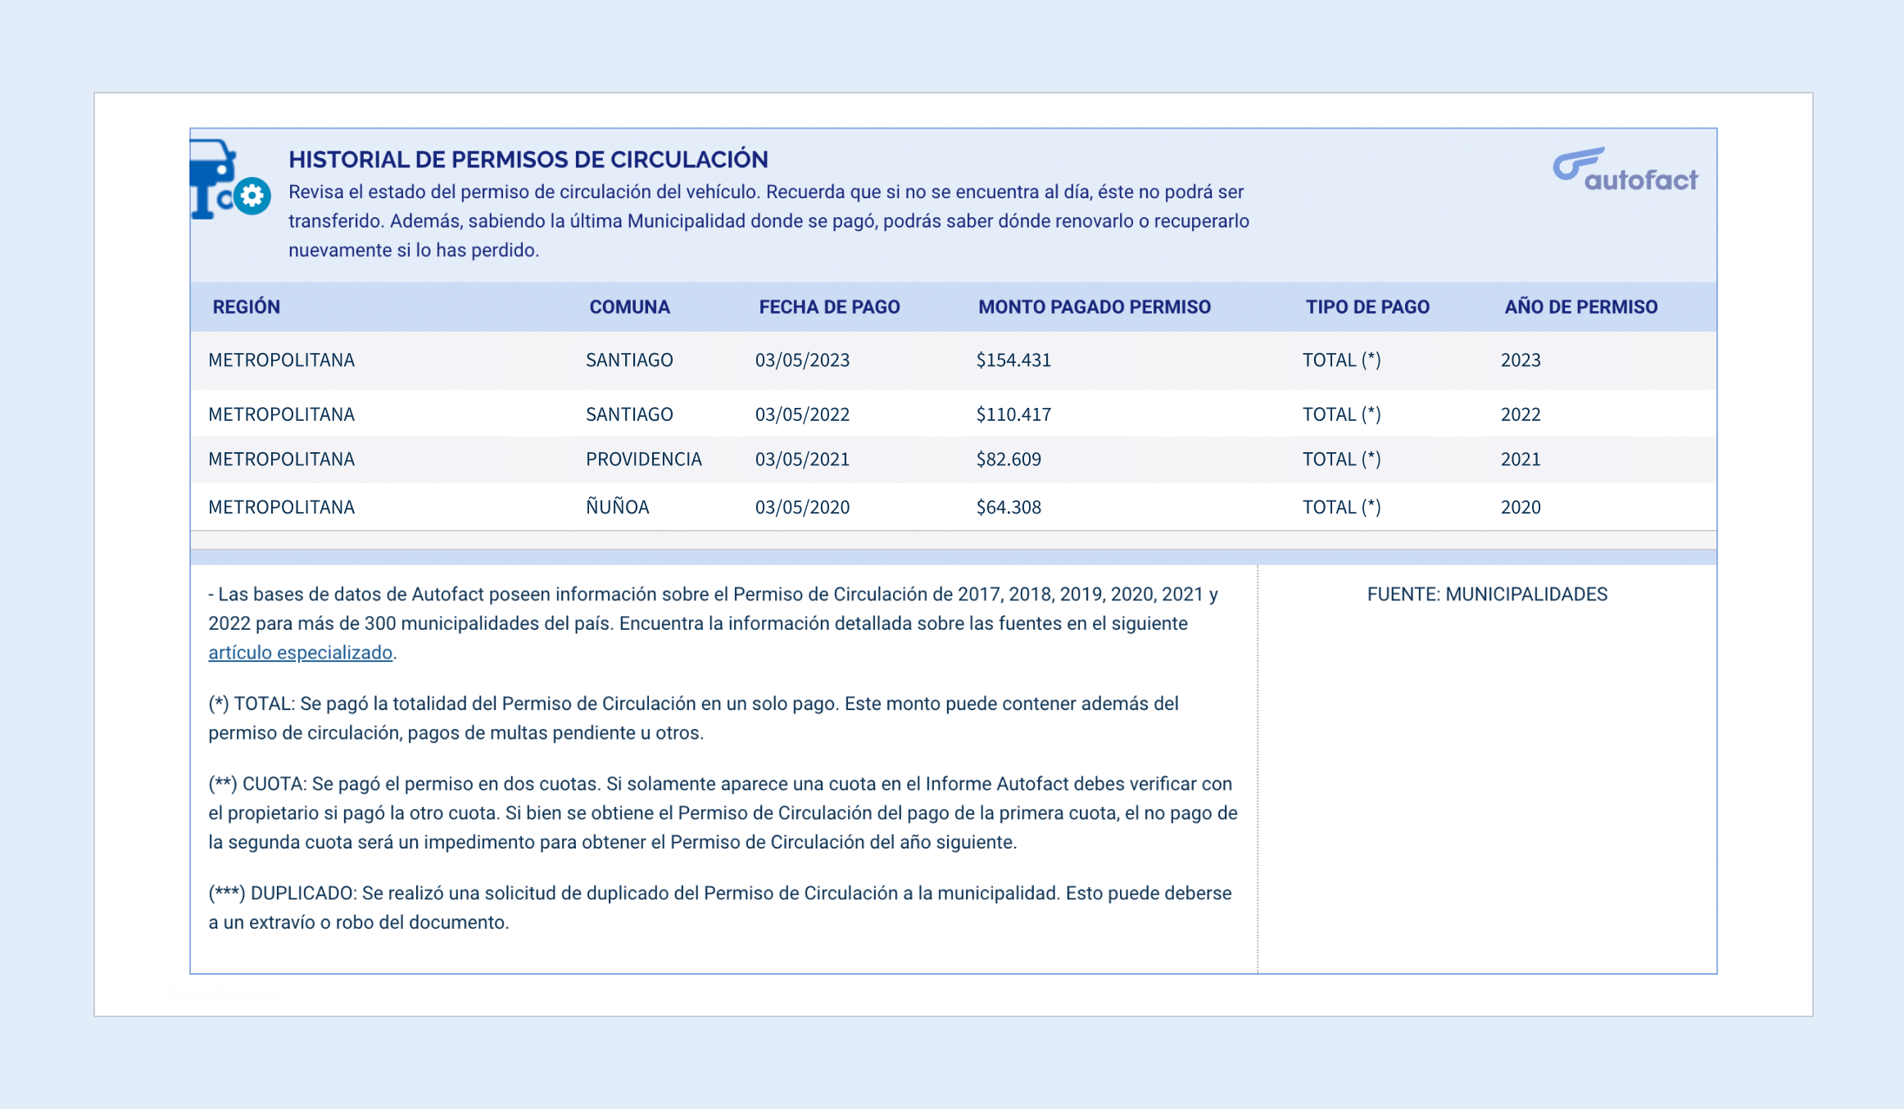Select the $154.431 amount cell
This screenshot has width=1904, height=1109.
pyautogui.click(x=1013, y=360)
